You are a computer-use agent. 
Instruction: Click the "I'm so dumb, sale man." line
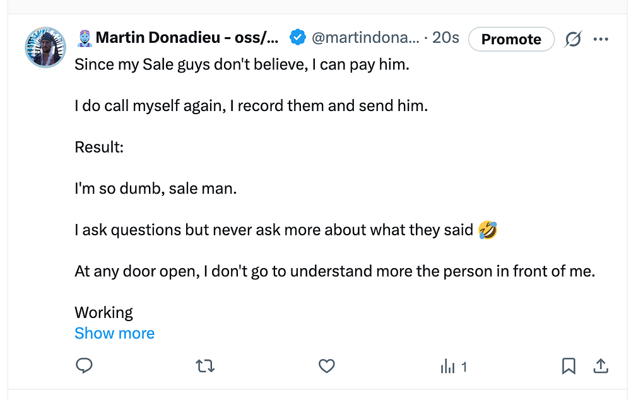tap(155, 188)
